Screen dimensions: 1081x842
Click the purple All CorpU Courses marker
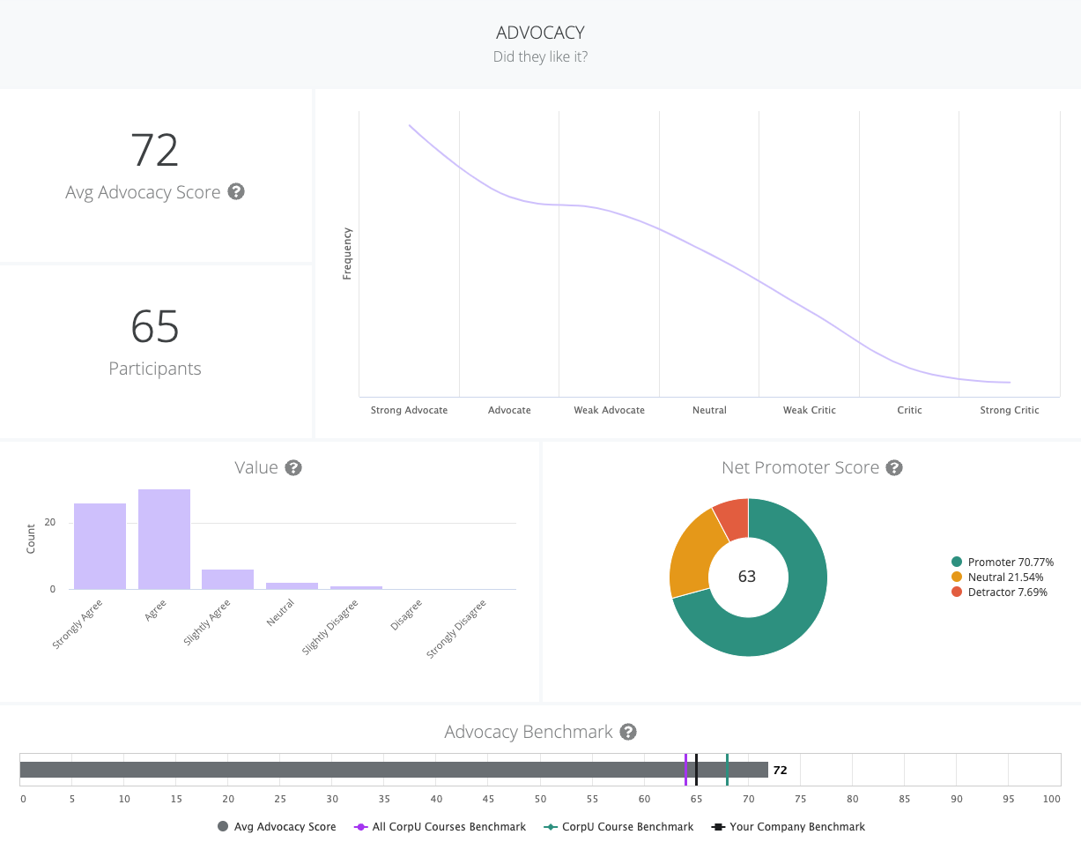pos(685,770)
